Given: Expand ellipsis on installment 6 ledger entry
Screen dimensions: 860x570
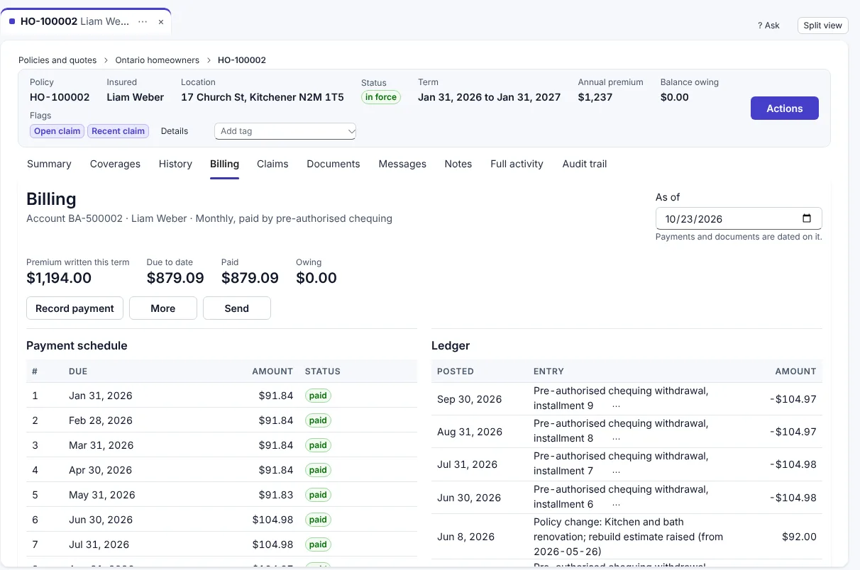Looking at the screenshot, I should pyautogui.click(x=616, y=505).
